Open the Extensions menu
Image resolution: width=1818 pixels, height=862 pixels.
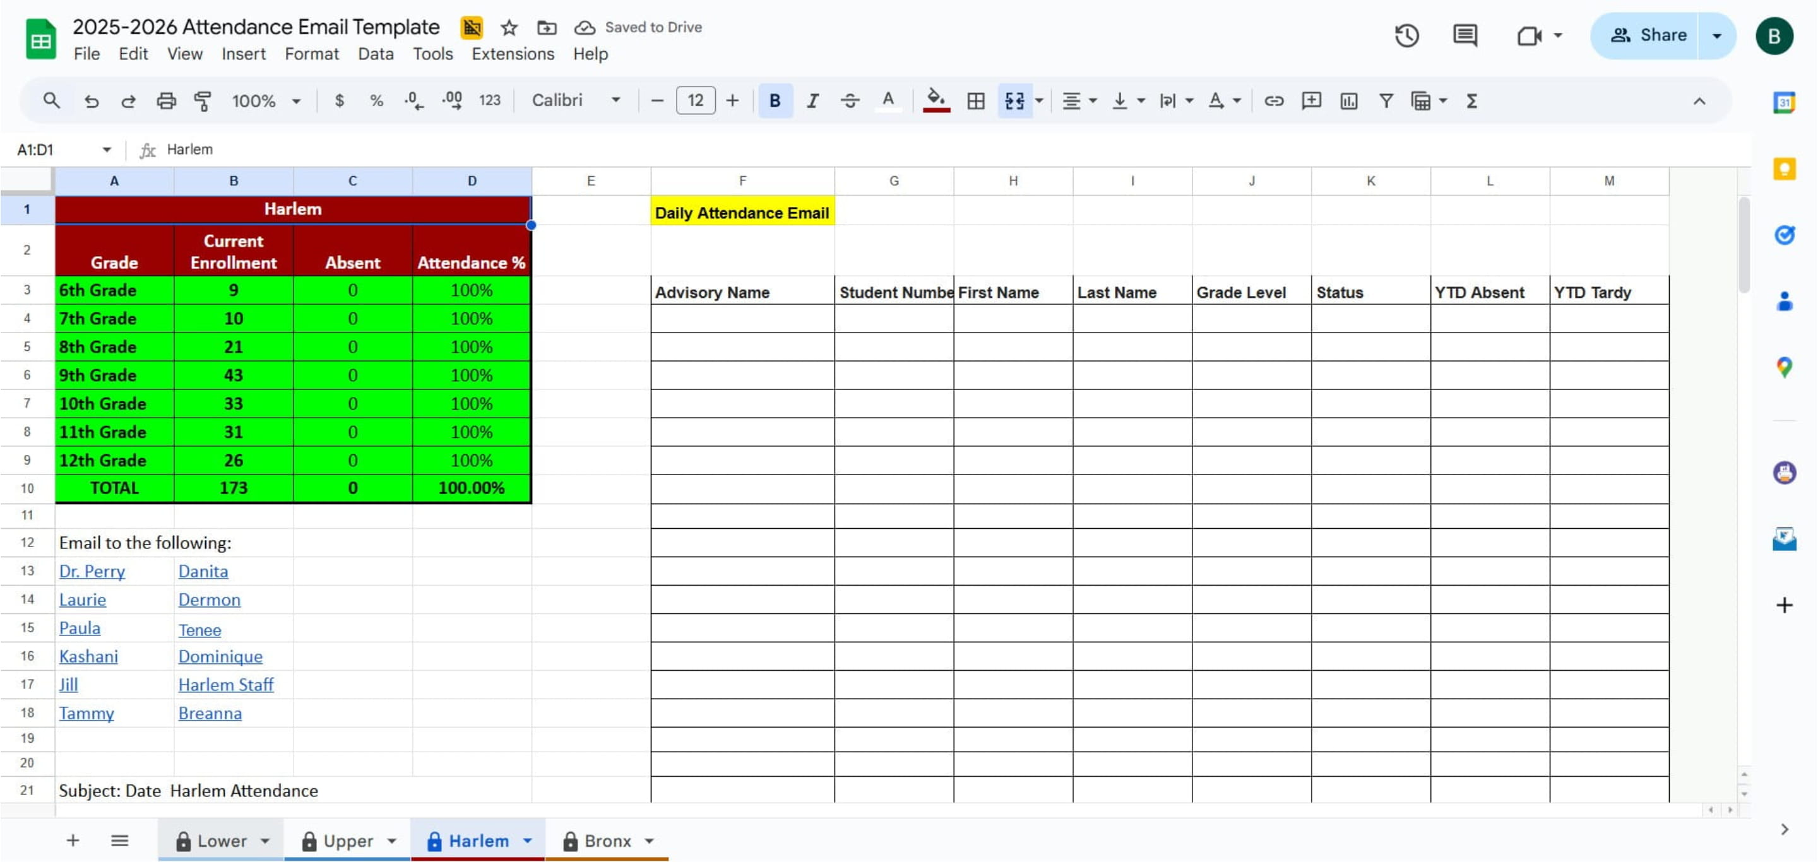click(x=513, y=54)
